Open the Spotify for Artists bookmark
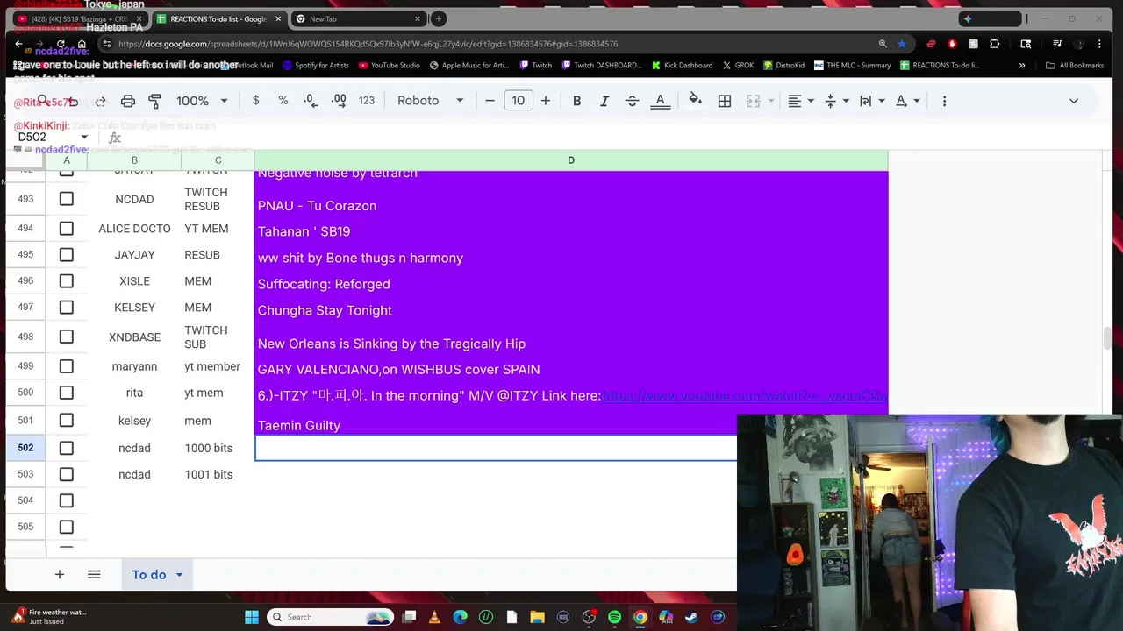 click(x=315, y=65)
